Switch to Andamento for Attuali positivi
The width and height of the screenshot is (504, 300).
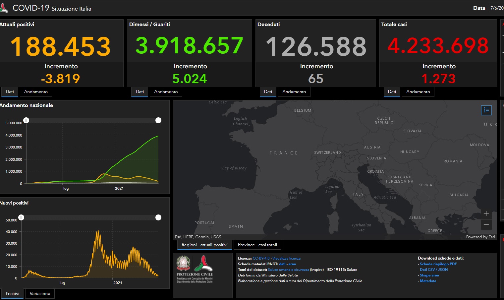click(x=36, y=92)
